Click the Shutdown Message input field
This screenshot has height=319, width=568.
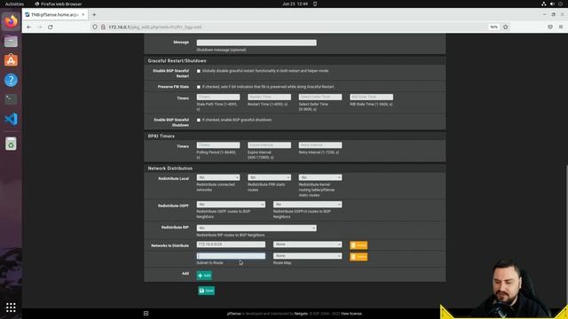click(256, 43)
